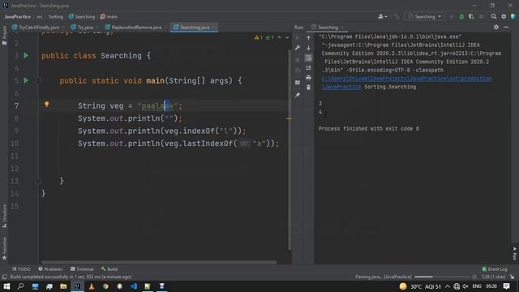Open the Windows notification center icon
The height and width of the screenshot is (292, 519).
(x=506, y=286)
